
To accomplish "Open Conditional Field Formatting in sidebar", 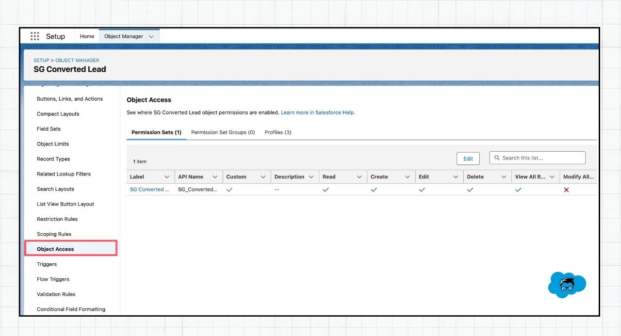I will [x=71, y=309].
